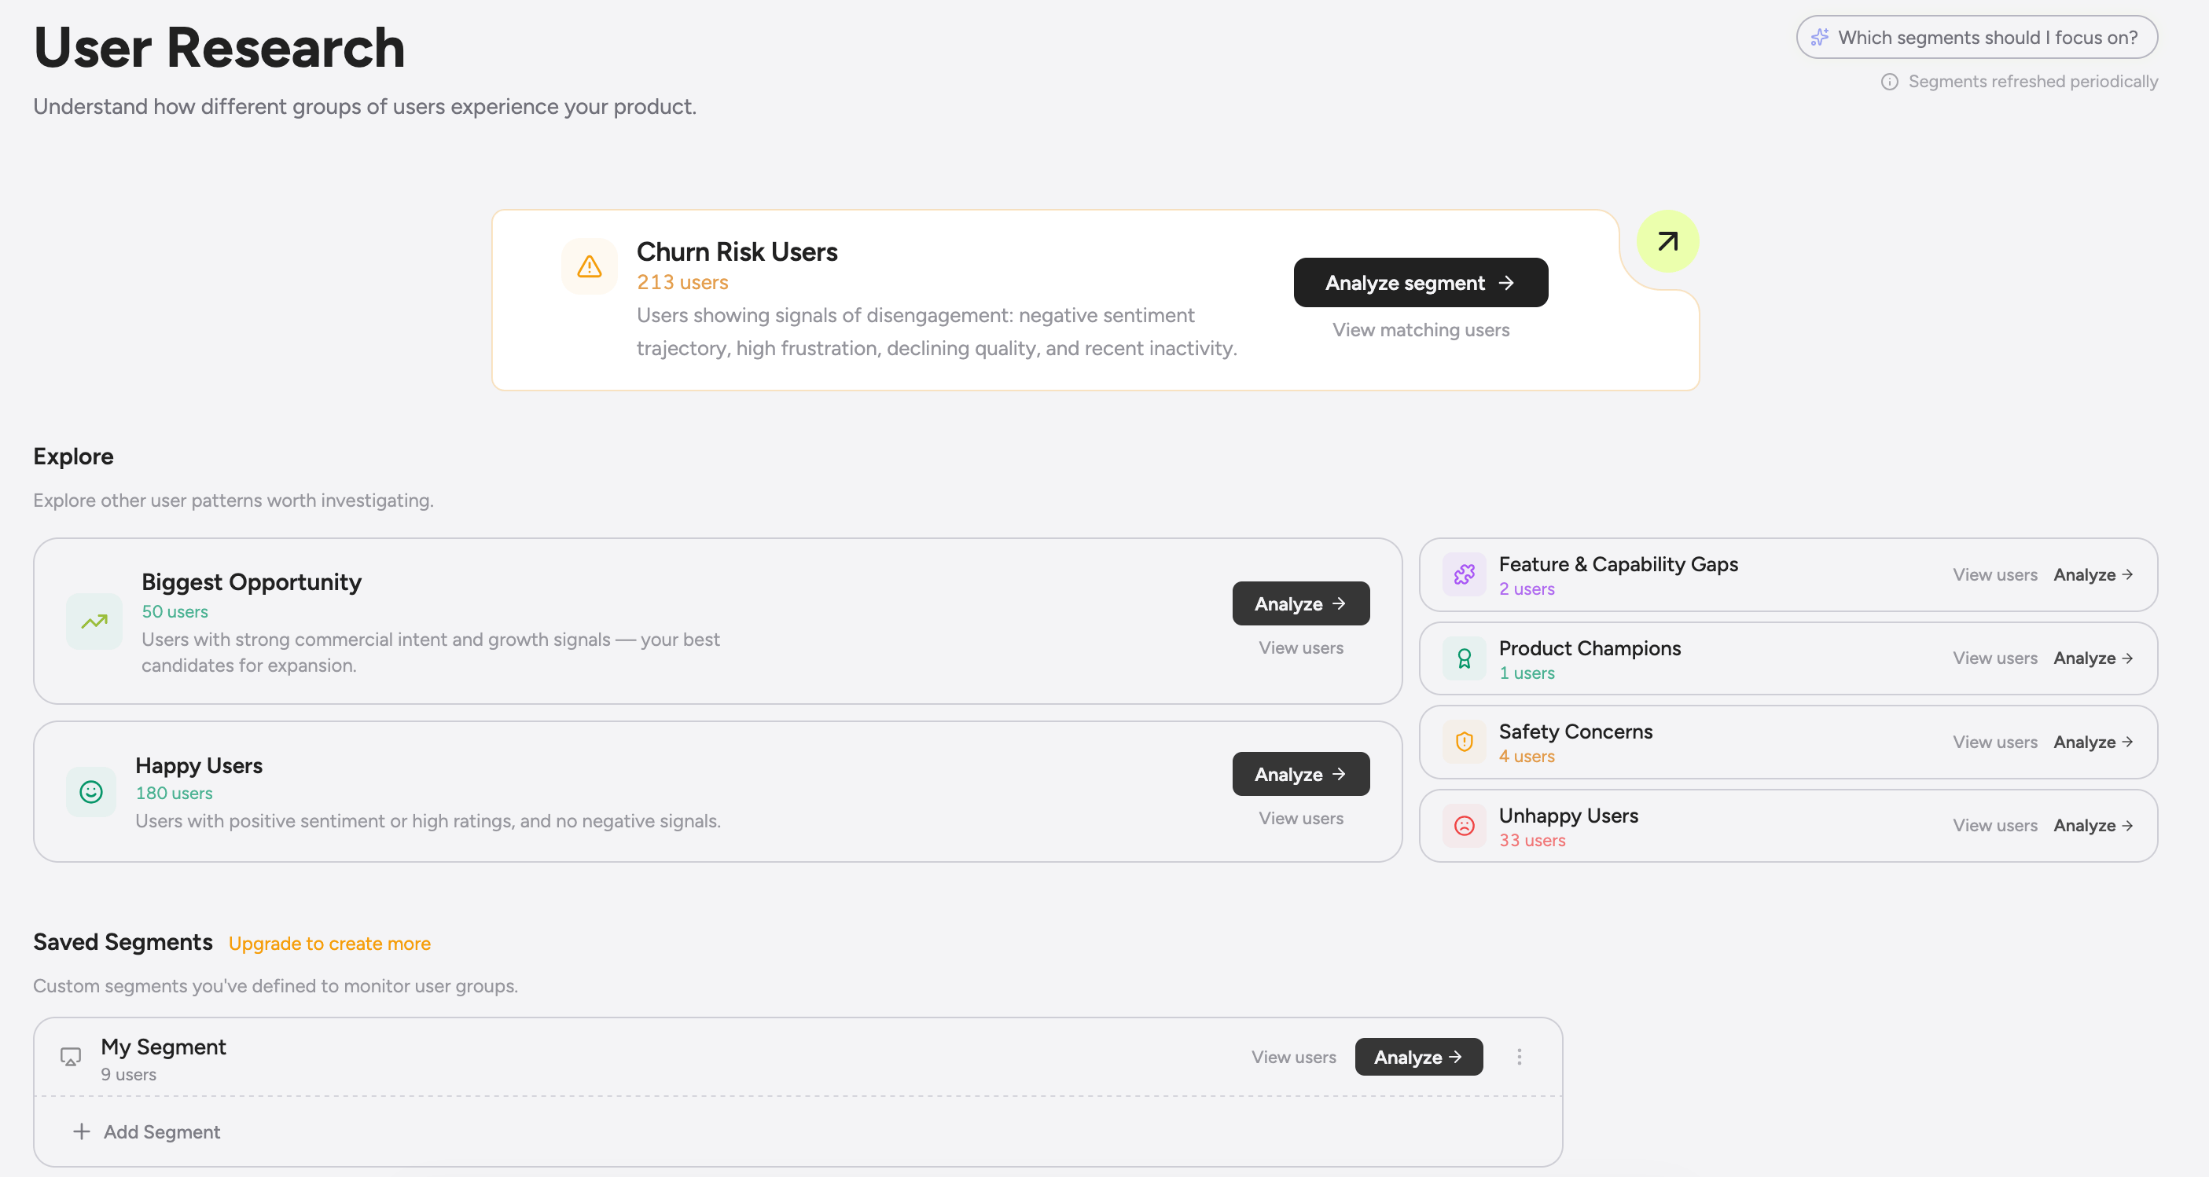This screenshot has height=1177, width=2209.
Task: Click the 9 users count
Action: [x=129, y=1075]
